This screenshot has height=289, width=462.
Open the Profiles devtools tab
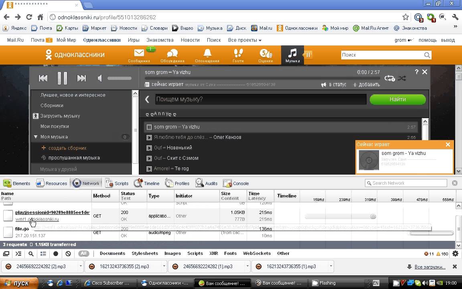(177, 183)
